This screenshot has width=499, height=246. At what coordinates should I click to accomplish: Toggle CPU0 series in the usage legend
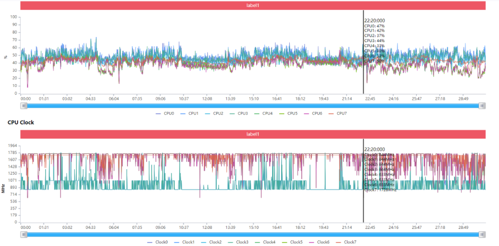(165, 113)
